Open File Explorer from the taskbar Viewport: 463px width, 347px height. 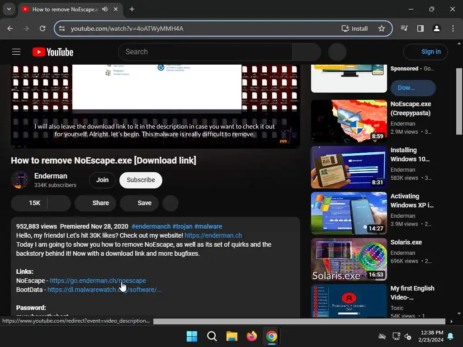[232, 336]
